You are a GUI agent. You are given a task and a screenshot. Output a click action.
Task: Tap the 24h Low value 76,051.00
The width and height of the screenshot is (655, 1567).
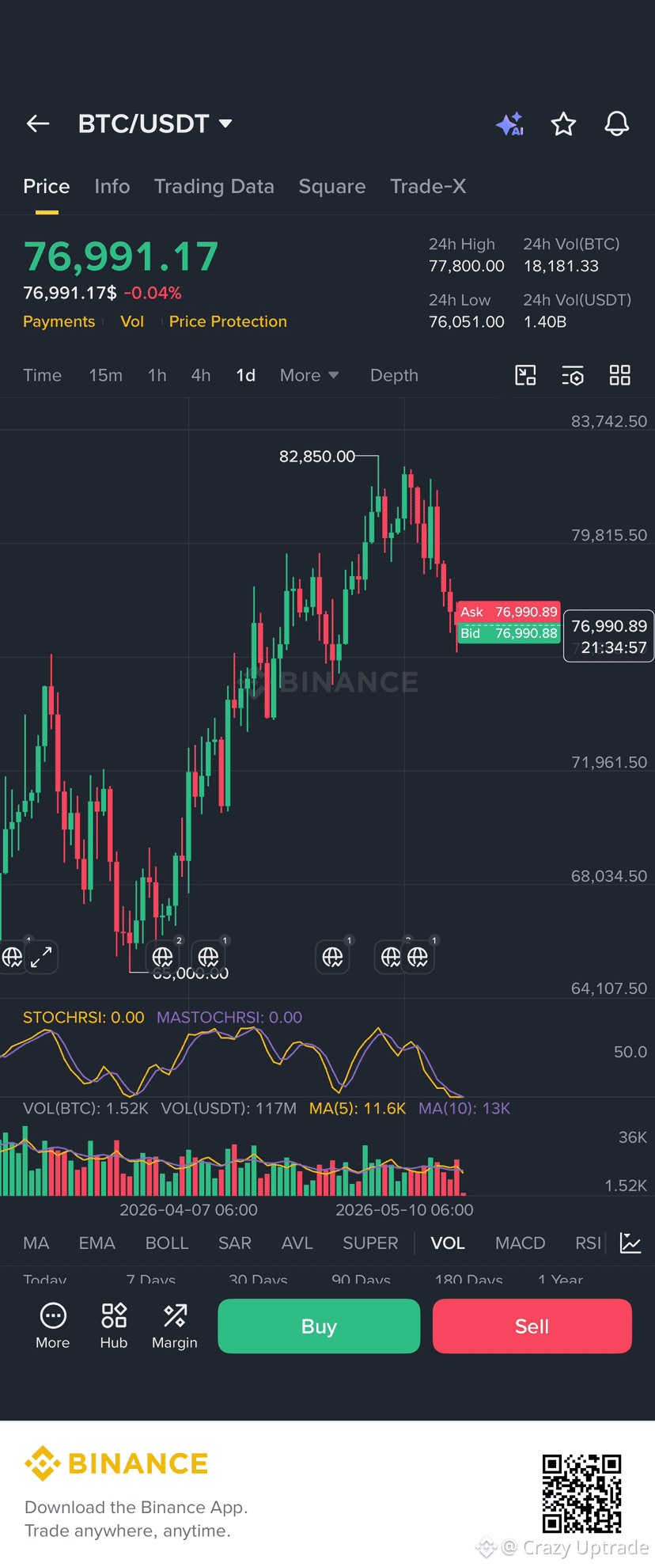coord(467,321)
